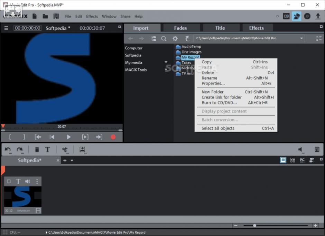Switch to the Fades tab
Screen dimensions: 325x236
[x=180, y=28]
